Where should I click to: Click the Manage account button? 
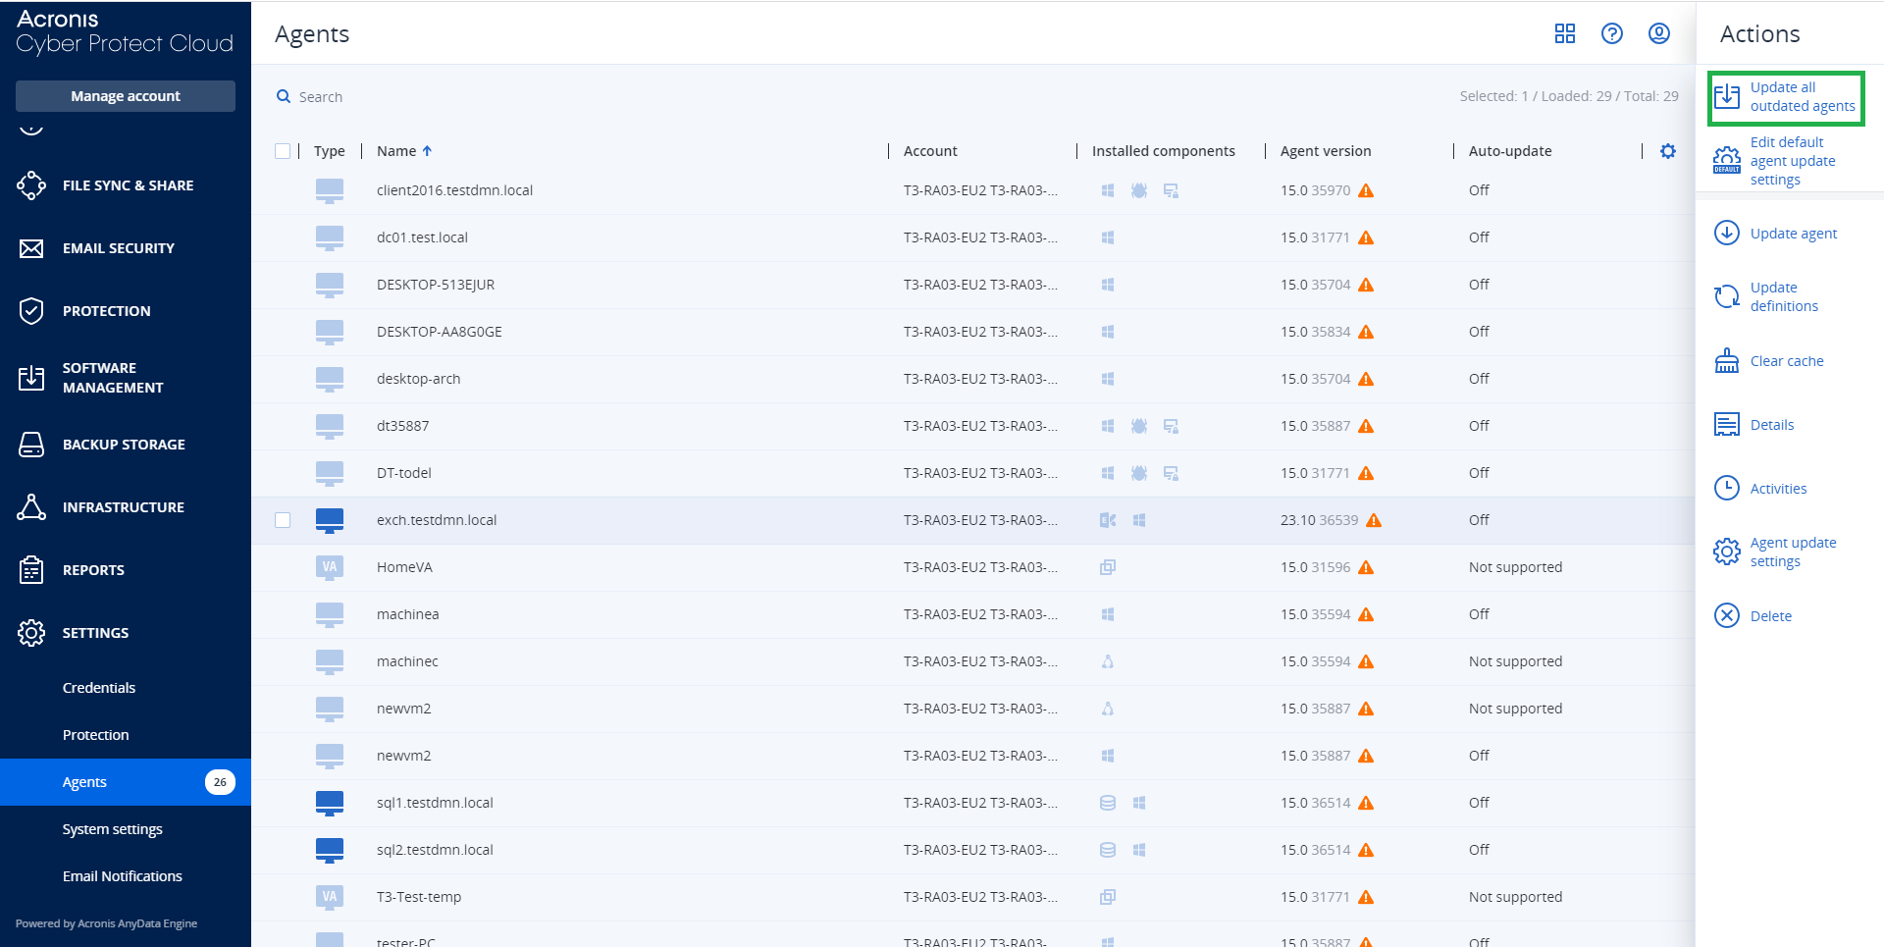pos(125,95)
